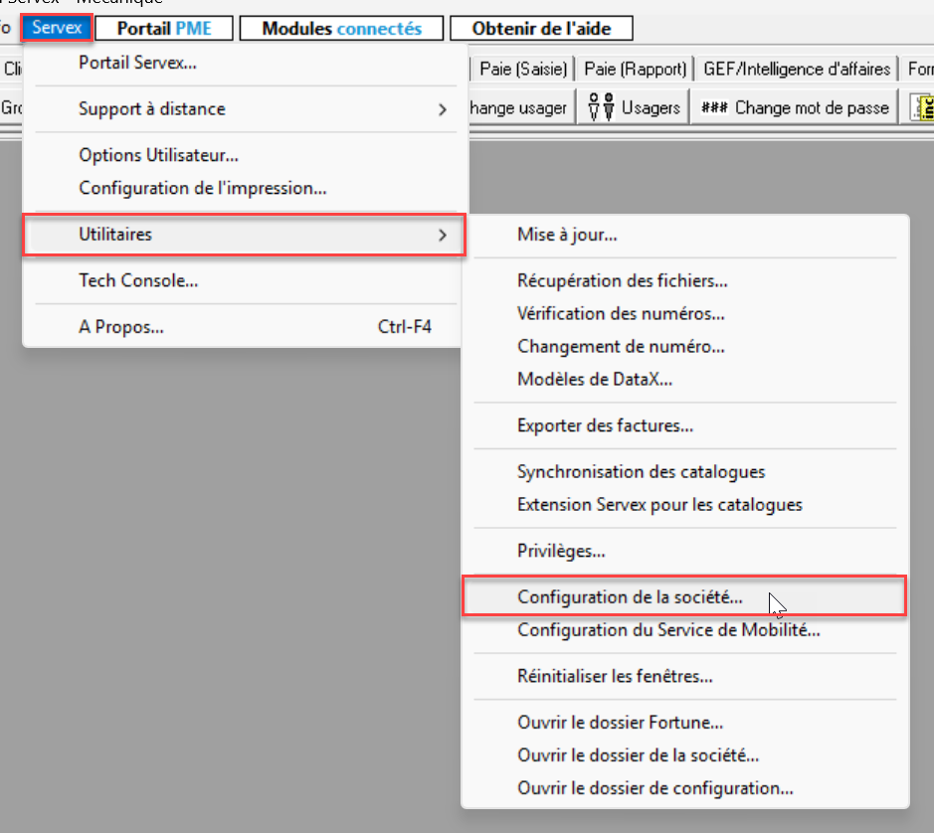Image resolution: width=934 pixels, height=833 pixels.
Task: Switch to the Paie (Saisie) tab
Action: pos(523,69)
